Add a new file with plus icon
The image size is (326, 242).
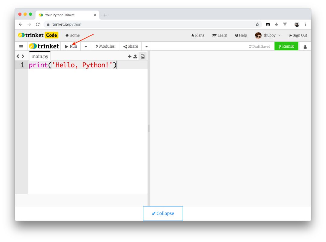pyautogui.click(x=129, y=56)
